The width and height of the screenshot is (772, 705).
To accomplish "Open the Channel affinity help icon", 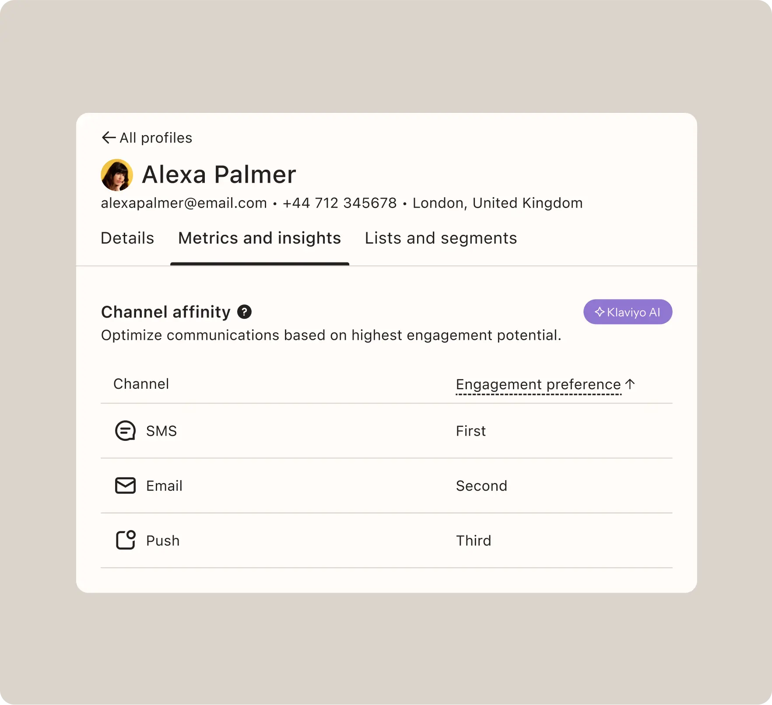I will pyautogui.click(x=244, y=312).
